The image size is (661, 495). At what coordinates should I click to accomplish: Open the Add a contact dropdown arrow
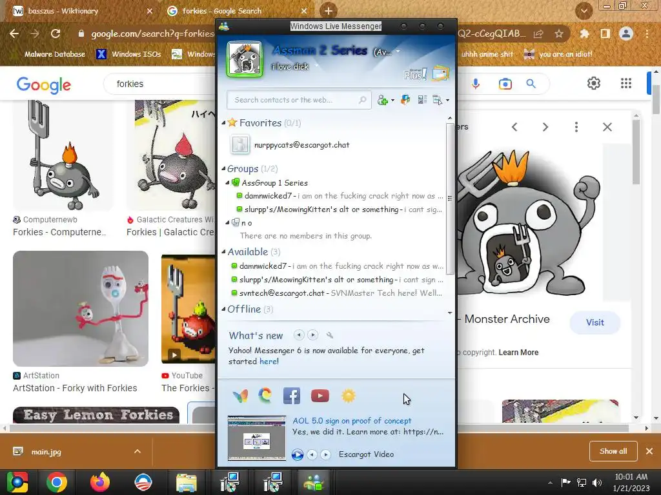tap(393, 100)
